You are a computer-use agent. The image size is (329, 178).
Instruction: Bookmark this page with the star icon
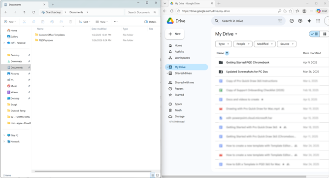[x=291, y=11]
